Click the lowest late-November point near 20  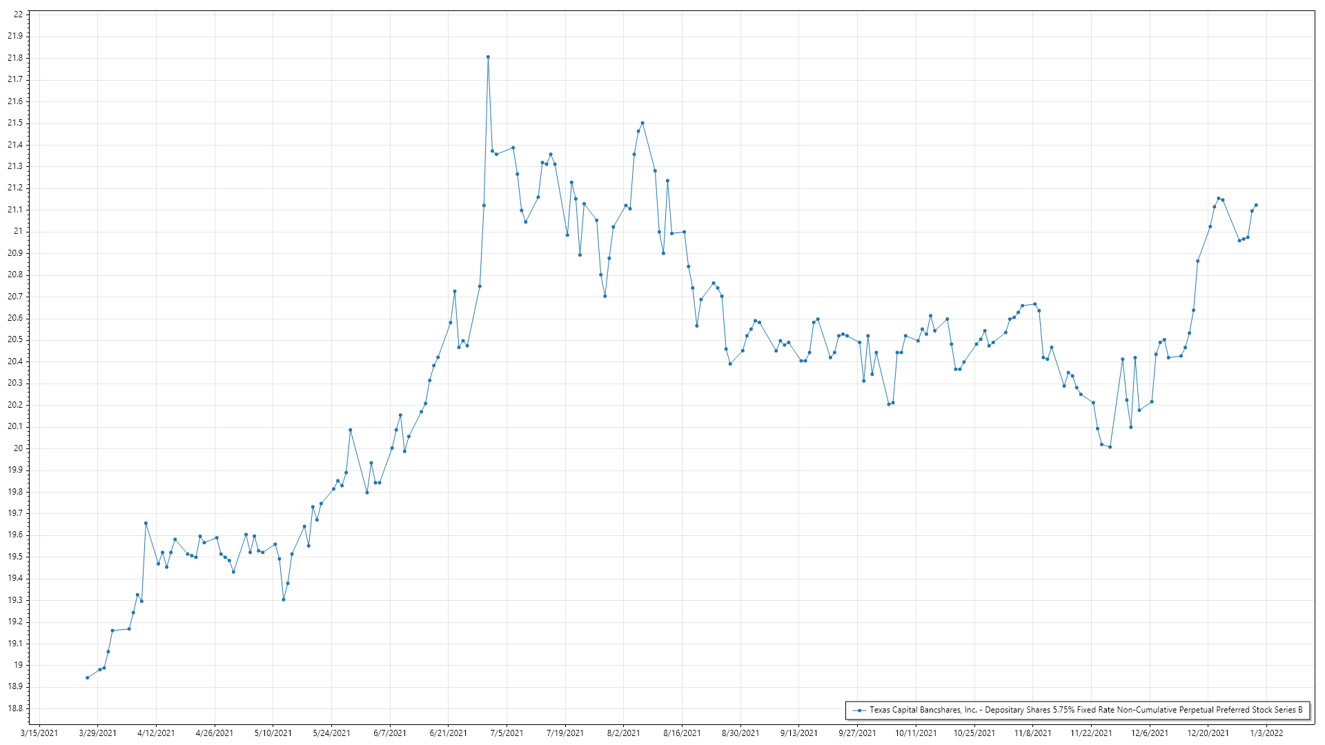click(1110, 447)
